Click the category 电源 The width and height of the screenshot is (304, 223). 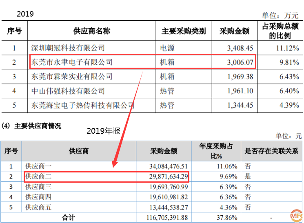click(167, 48)
